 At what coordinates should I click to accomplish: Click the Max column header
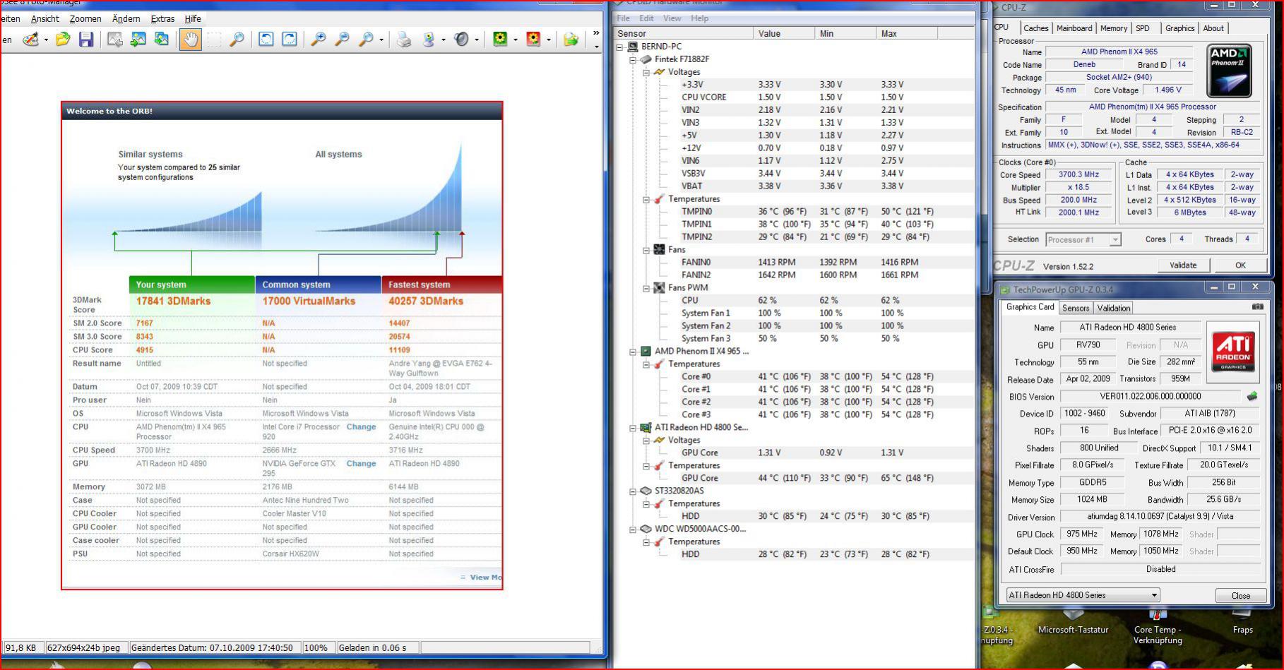(x=906, y=34)
